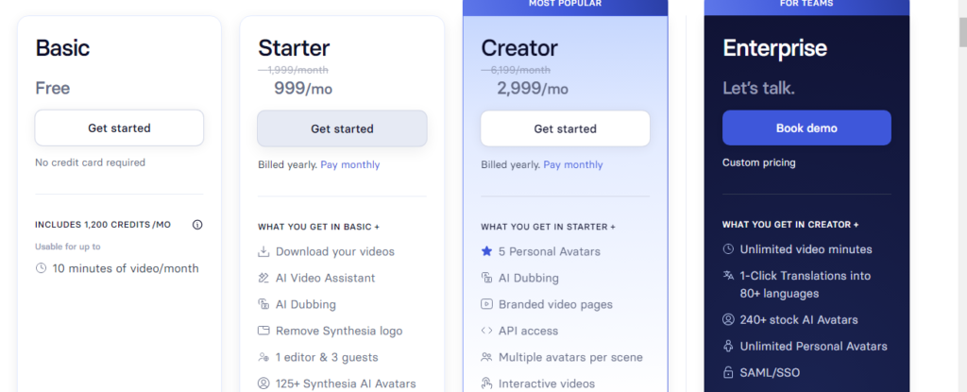Book a demo for the Enterprise plan
This screenshot has width=967, height=392.
pos(806,128)
